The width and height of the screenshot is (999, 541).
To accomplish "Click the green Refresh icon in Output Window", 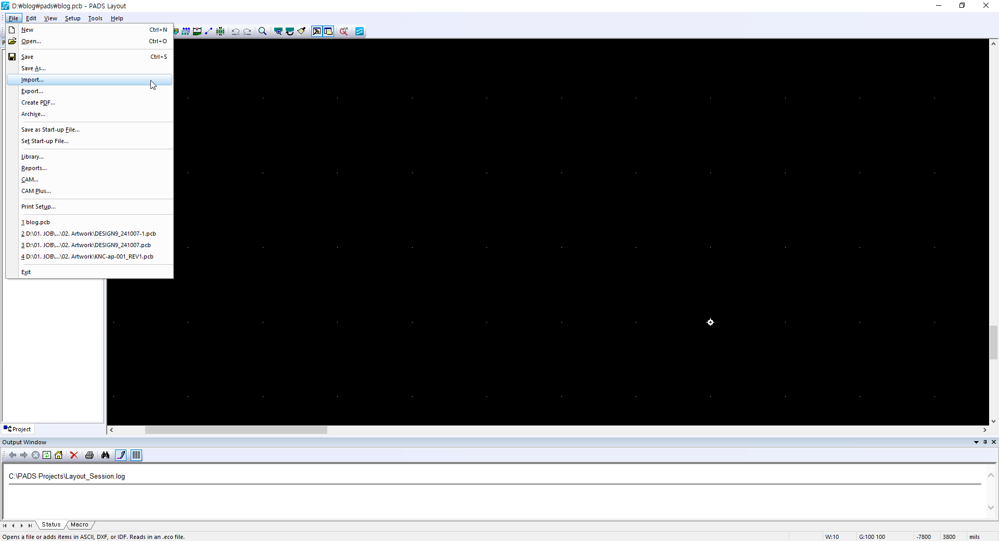I will coord(47,455).
